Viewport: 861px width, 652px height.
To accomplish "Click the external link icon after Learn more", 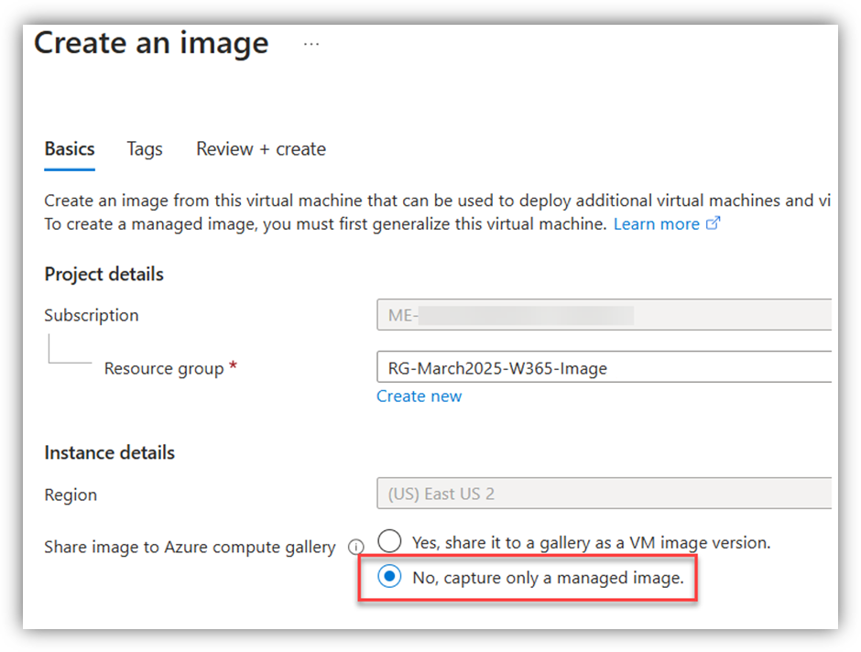I will tap(714, 223).
